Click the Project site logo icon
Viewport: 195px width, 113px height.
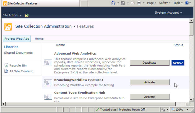pos(8,27)
